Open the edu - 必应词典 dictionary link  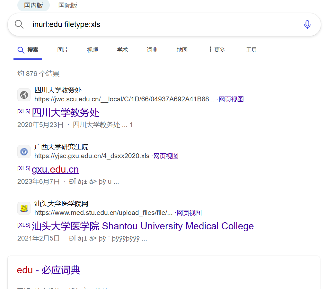coord(48,270)
